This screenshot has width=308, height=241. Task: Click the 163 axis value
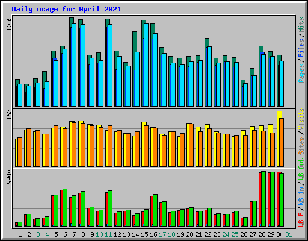click(x=9, y=114)
